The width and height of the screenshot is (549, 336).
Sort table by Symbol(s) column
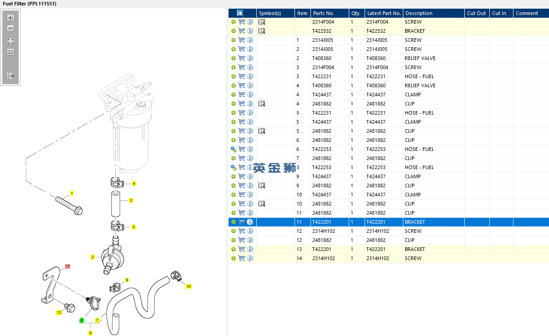275,13
